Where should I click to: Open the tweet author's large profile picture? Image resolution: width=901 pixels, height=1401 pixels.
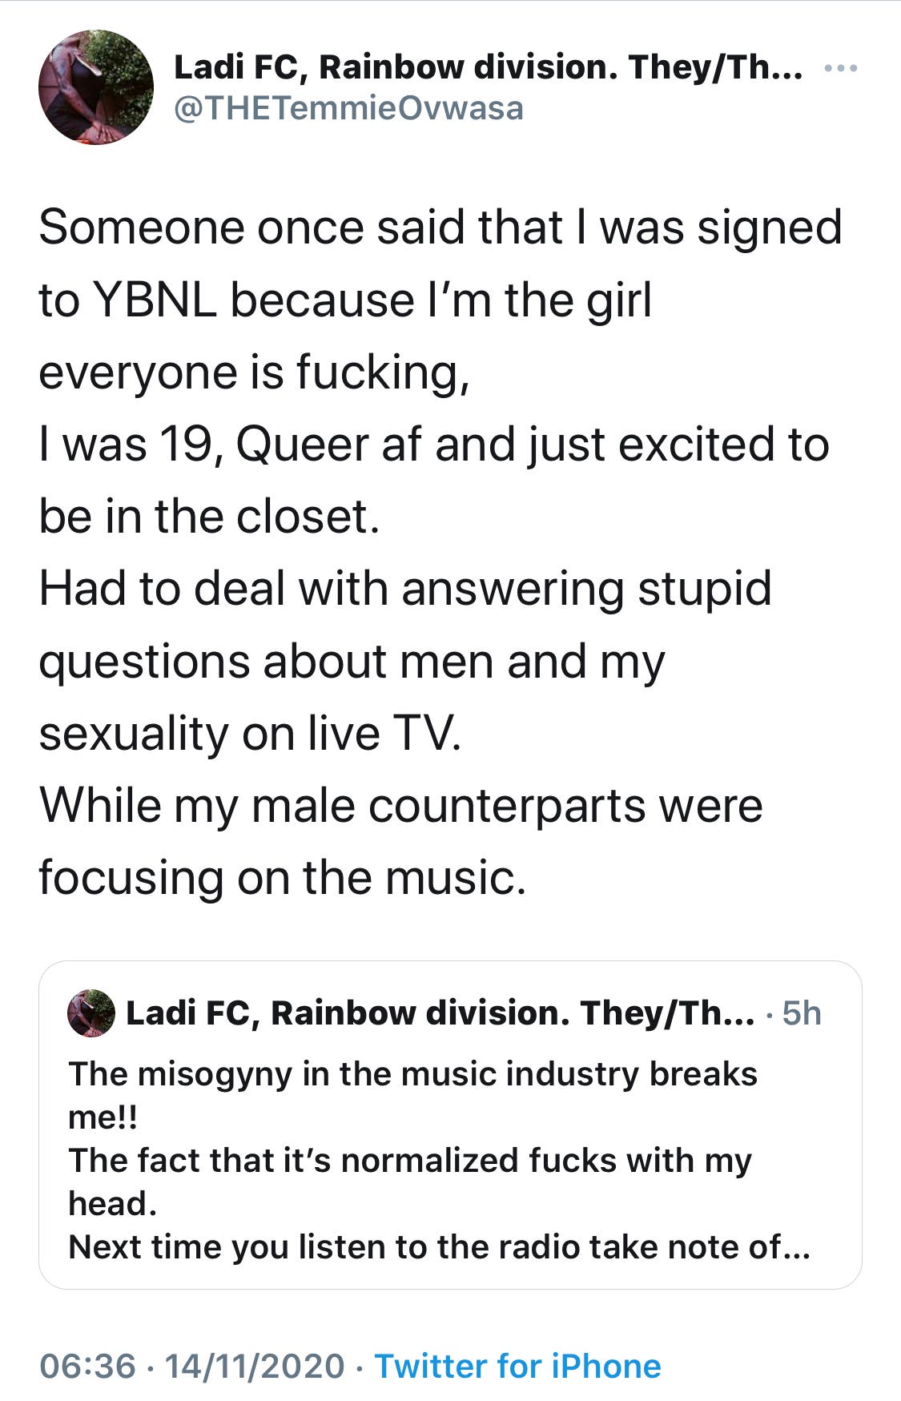pyautogui.click(x=96, y=87)
